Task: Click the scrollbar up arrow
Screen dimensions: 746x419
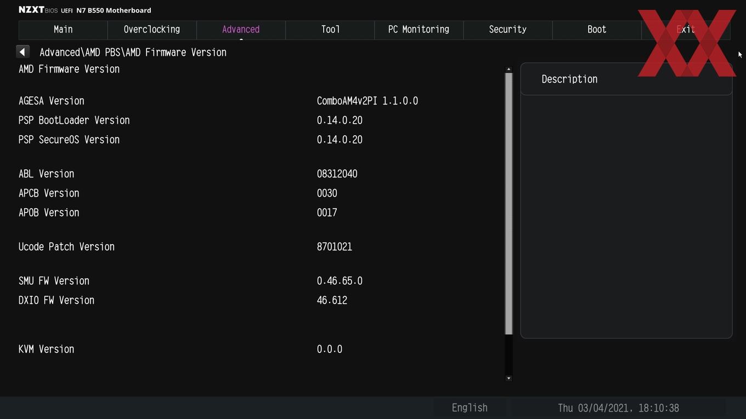Action: (508, 69)
